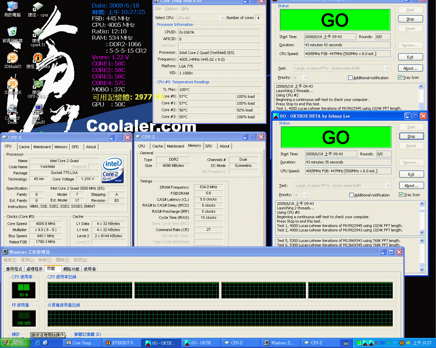436x348 pixels.
Task: Open Mainboard tab in CPU-Z window showing processor
Action: 42,147
